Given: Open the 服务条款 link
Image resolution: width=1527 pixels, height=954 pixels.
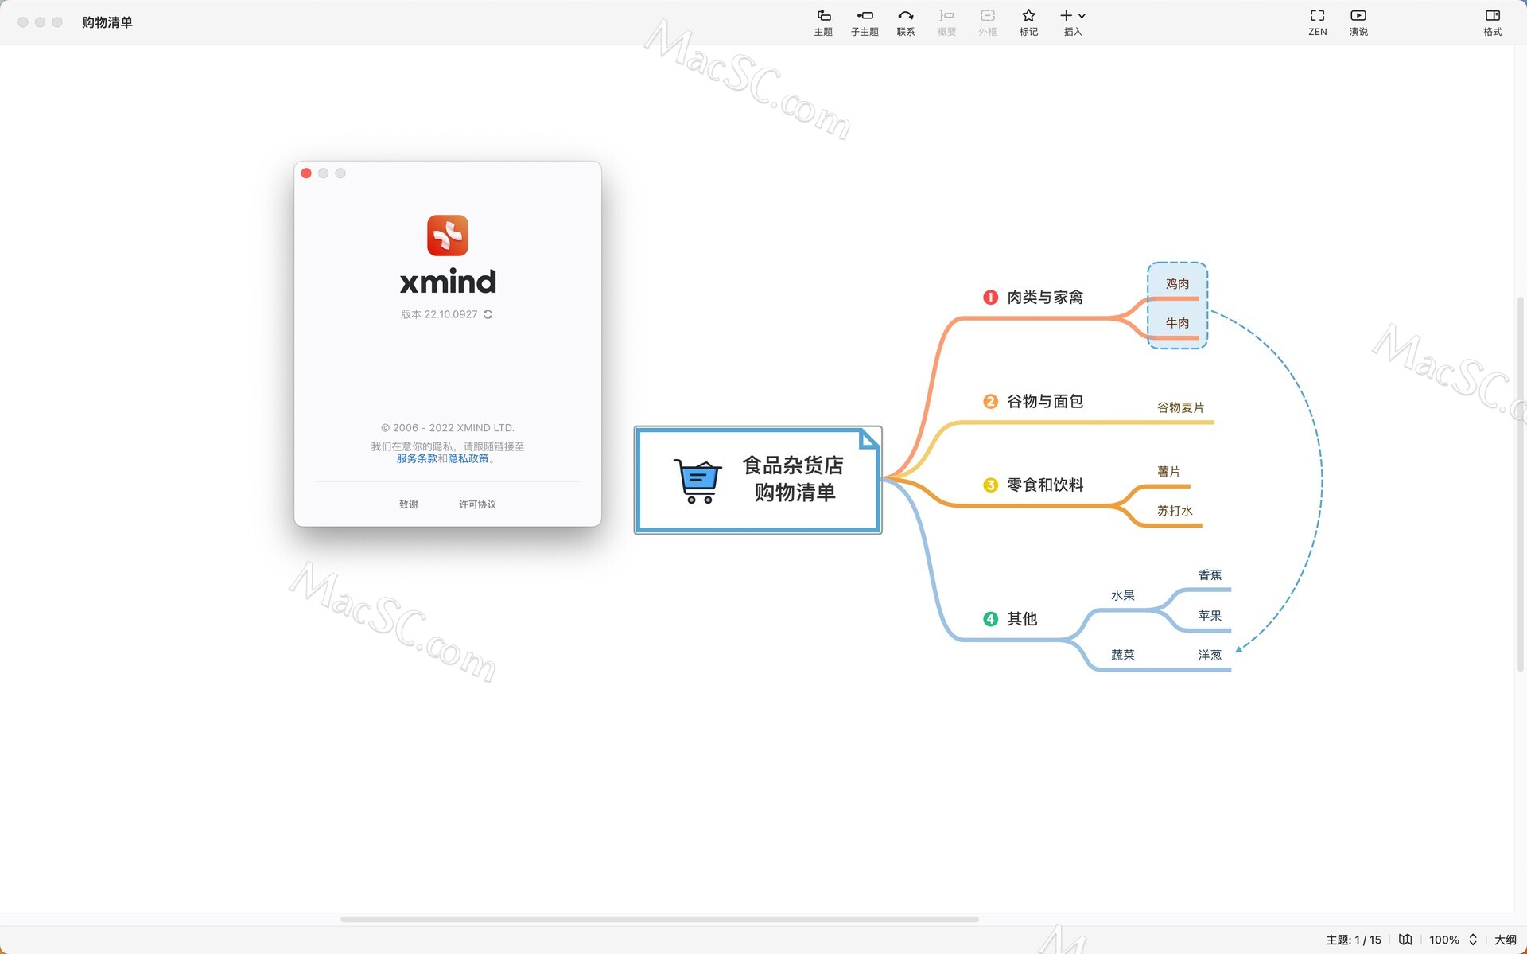Looking at the screenshot, I should click(417, 458).
